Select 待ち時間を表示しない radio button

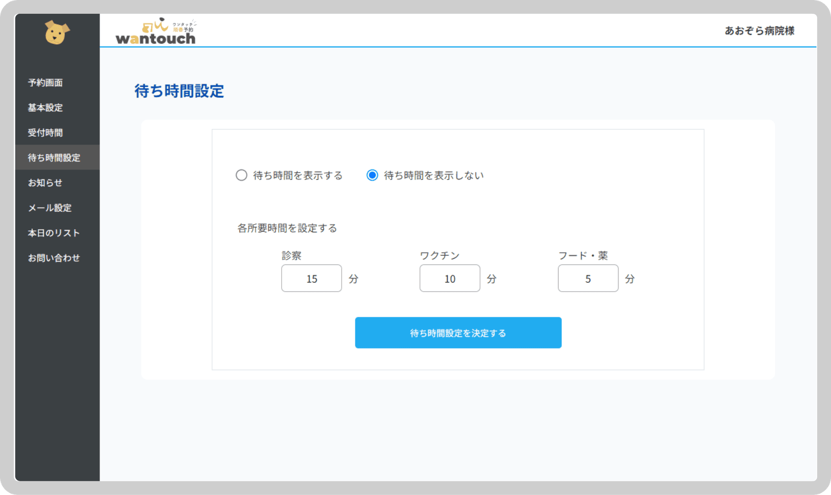tap(372, 175)
